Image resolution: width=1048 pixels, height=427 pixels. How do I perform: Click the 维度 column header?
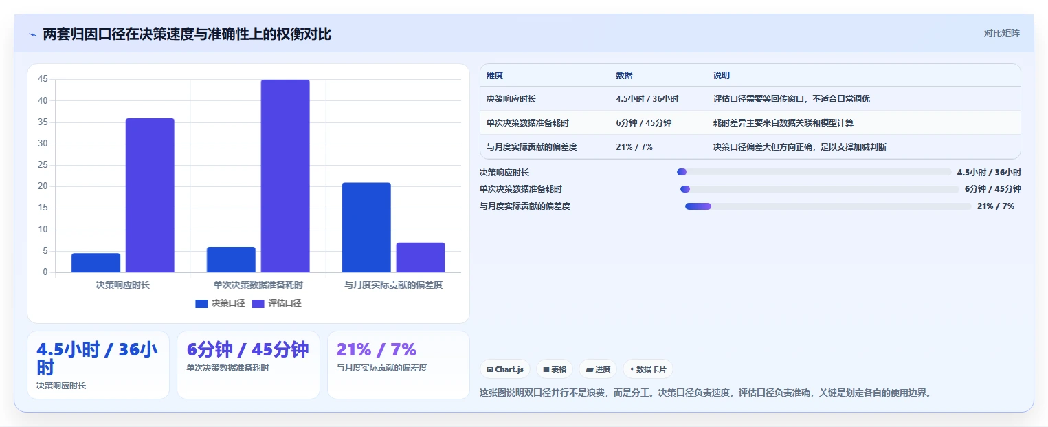(x=495, y=76)
